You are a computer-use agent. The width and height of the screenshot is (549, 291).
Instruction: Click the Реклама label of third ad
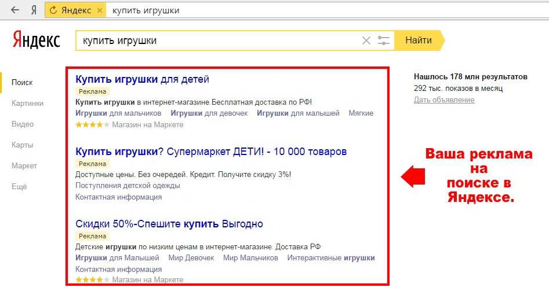pos(92,236)
